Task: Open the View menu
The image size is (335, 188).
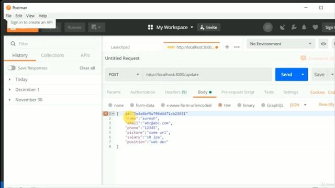Action: (30, 16)
